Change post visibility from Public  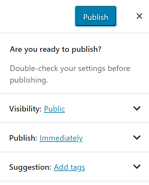click(x=55, y=109)
